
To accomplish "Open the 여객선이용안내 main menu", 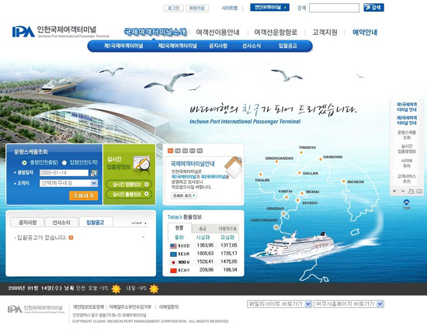I will pyautogui.click(x=218, y=33).
